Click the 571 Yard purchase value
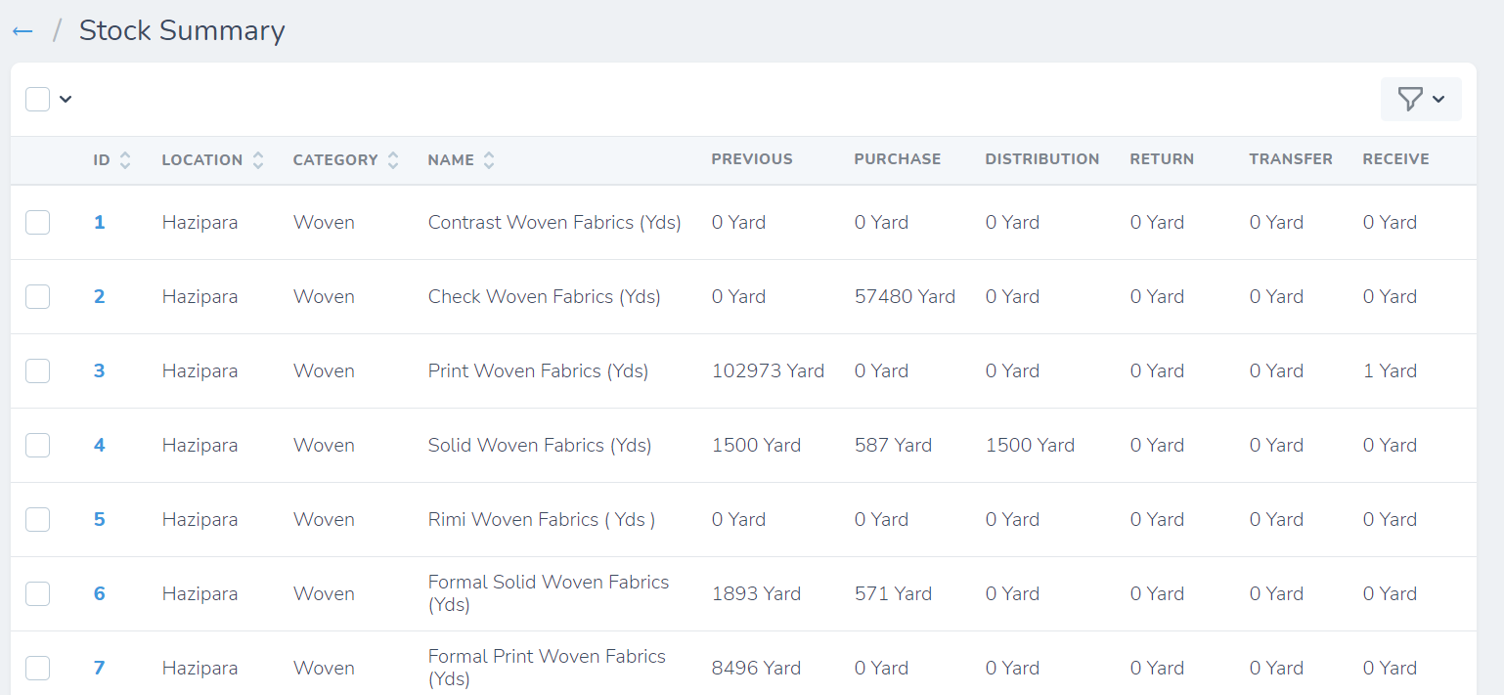1504x695 pixels. point(893,593)
